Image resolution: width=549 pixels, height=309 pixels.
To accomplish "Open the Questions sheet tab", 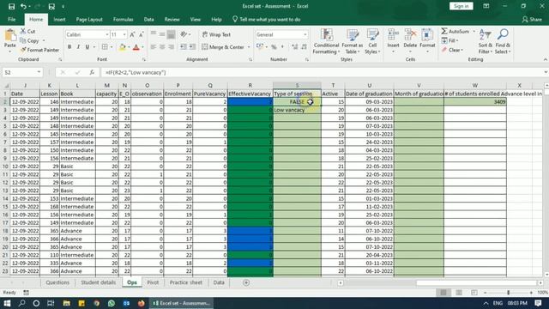I will [x=57, y=282].
